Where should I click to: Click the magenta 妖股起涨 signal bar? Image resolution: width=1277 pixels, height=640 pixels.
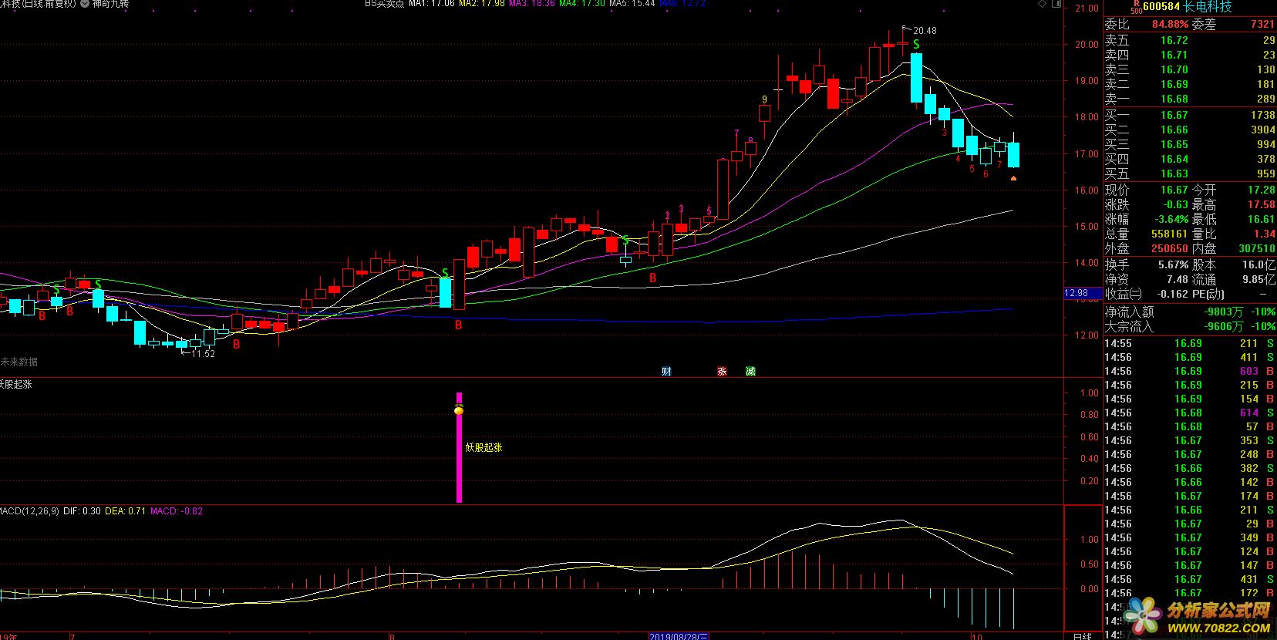pos(460,459)
